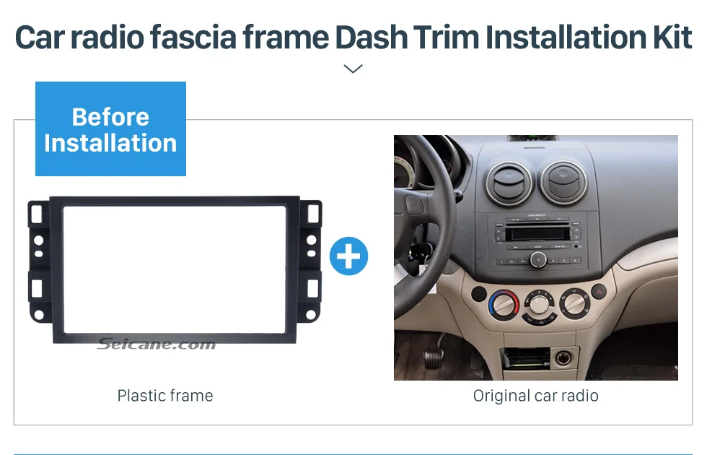Open the original car radio photo
The height and width of the screenshot is (455, 707).
[x=535, y=257]
